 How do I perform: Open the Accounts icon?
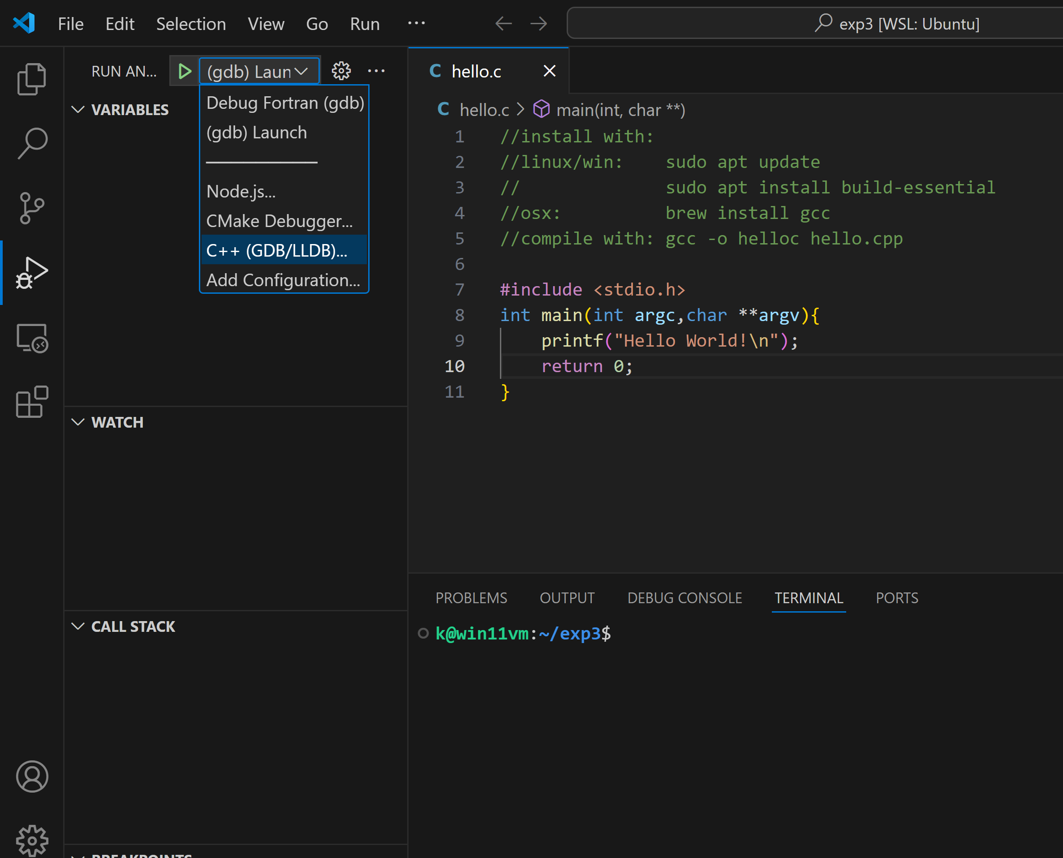tap(32, 776)
